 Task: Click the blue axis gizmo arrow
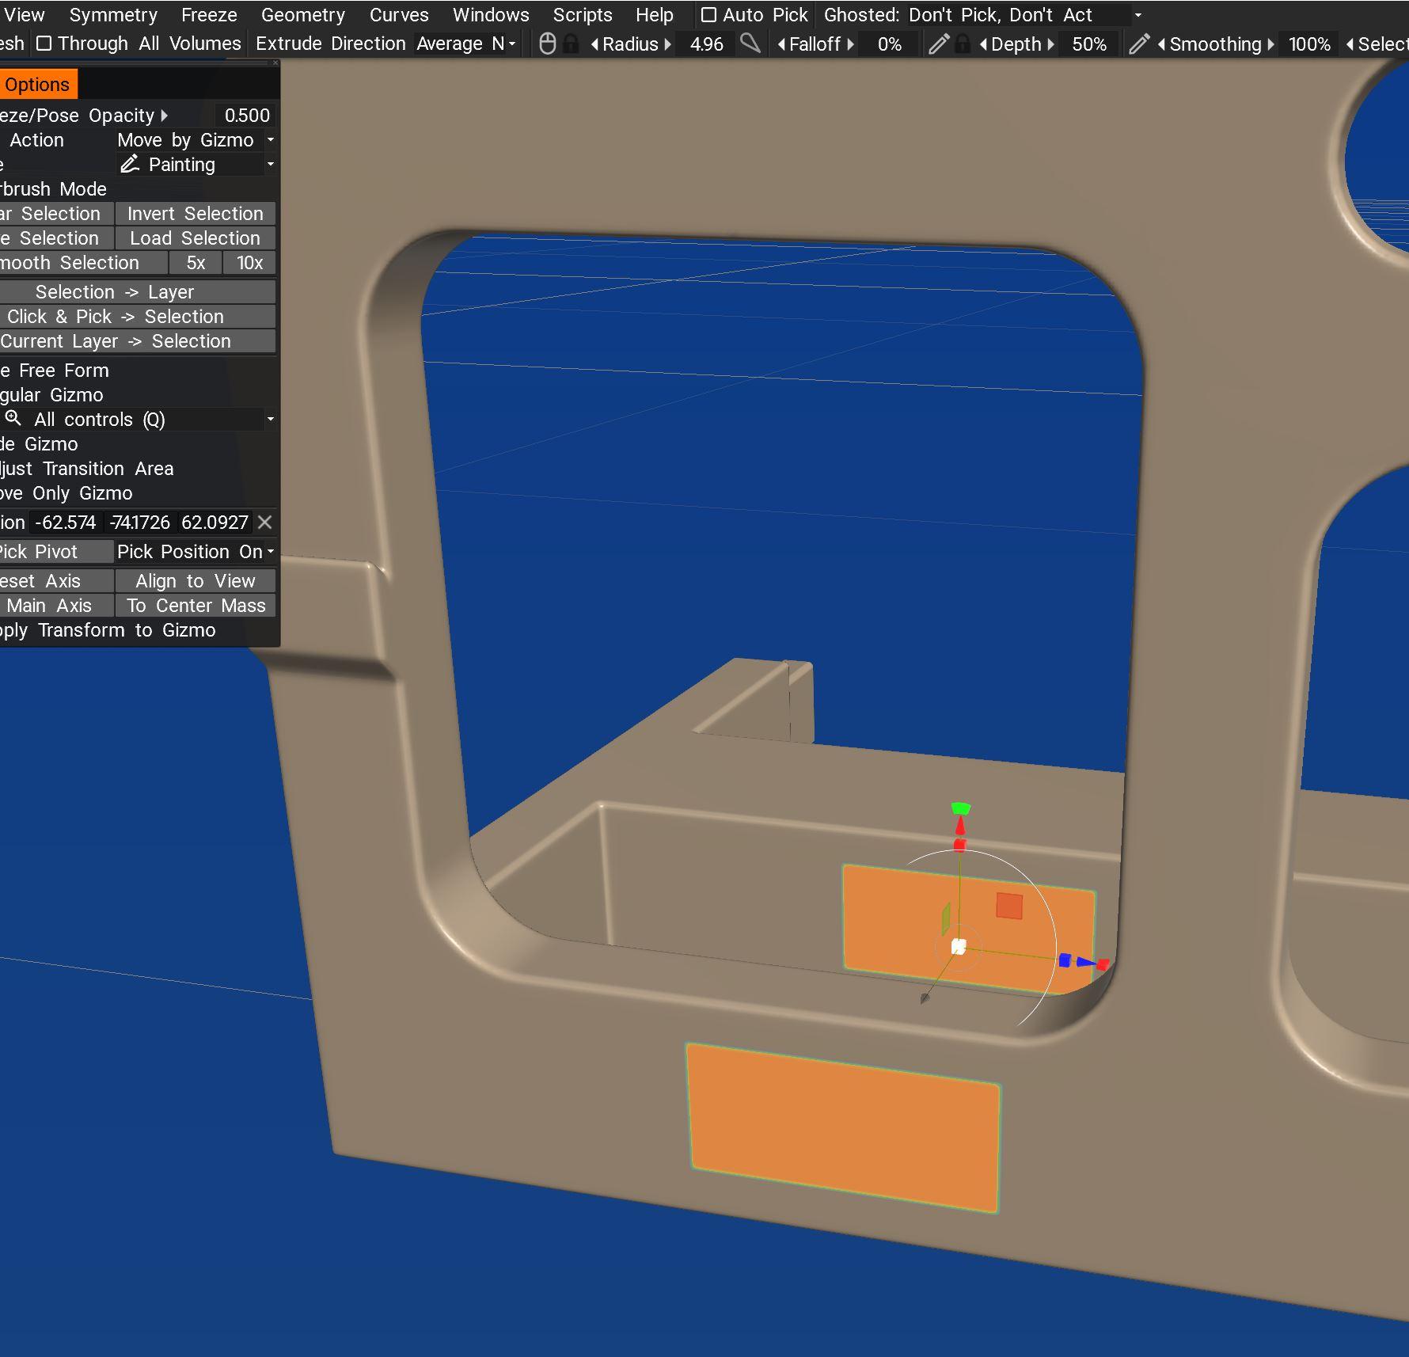click(x=1083, y=962)
